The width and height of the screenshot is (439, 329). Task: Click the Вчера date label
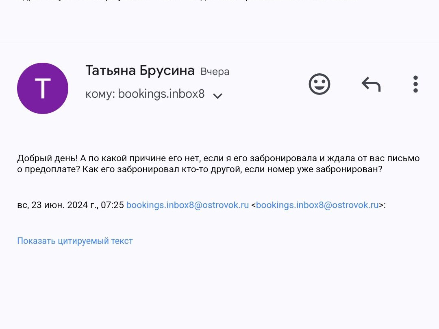pos(215,72)
